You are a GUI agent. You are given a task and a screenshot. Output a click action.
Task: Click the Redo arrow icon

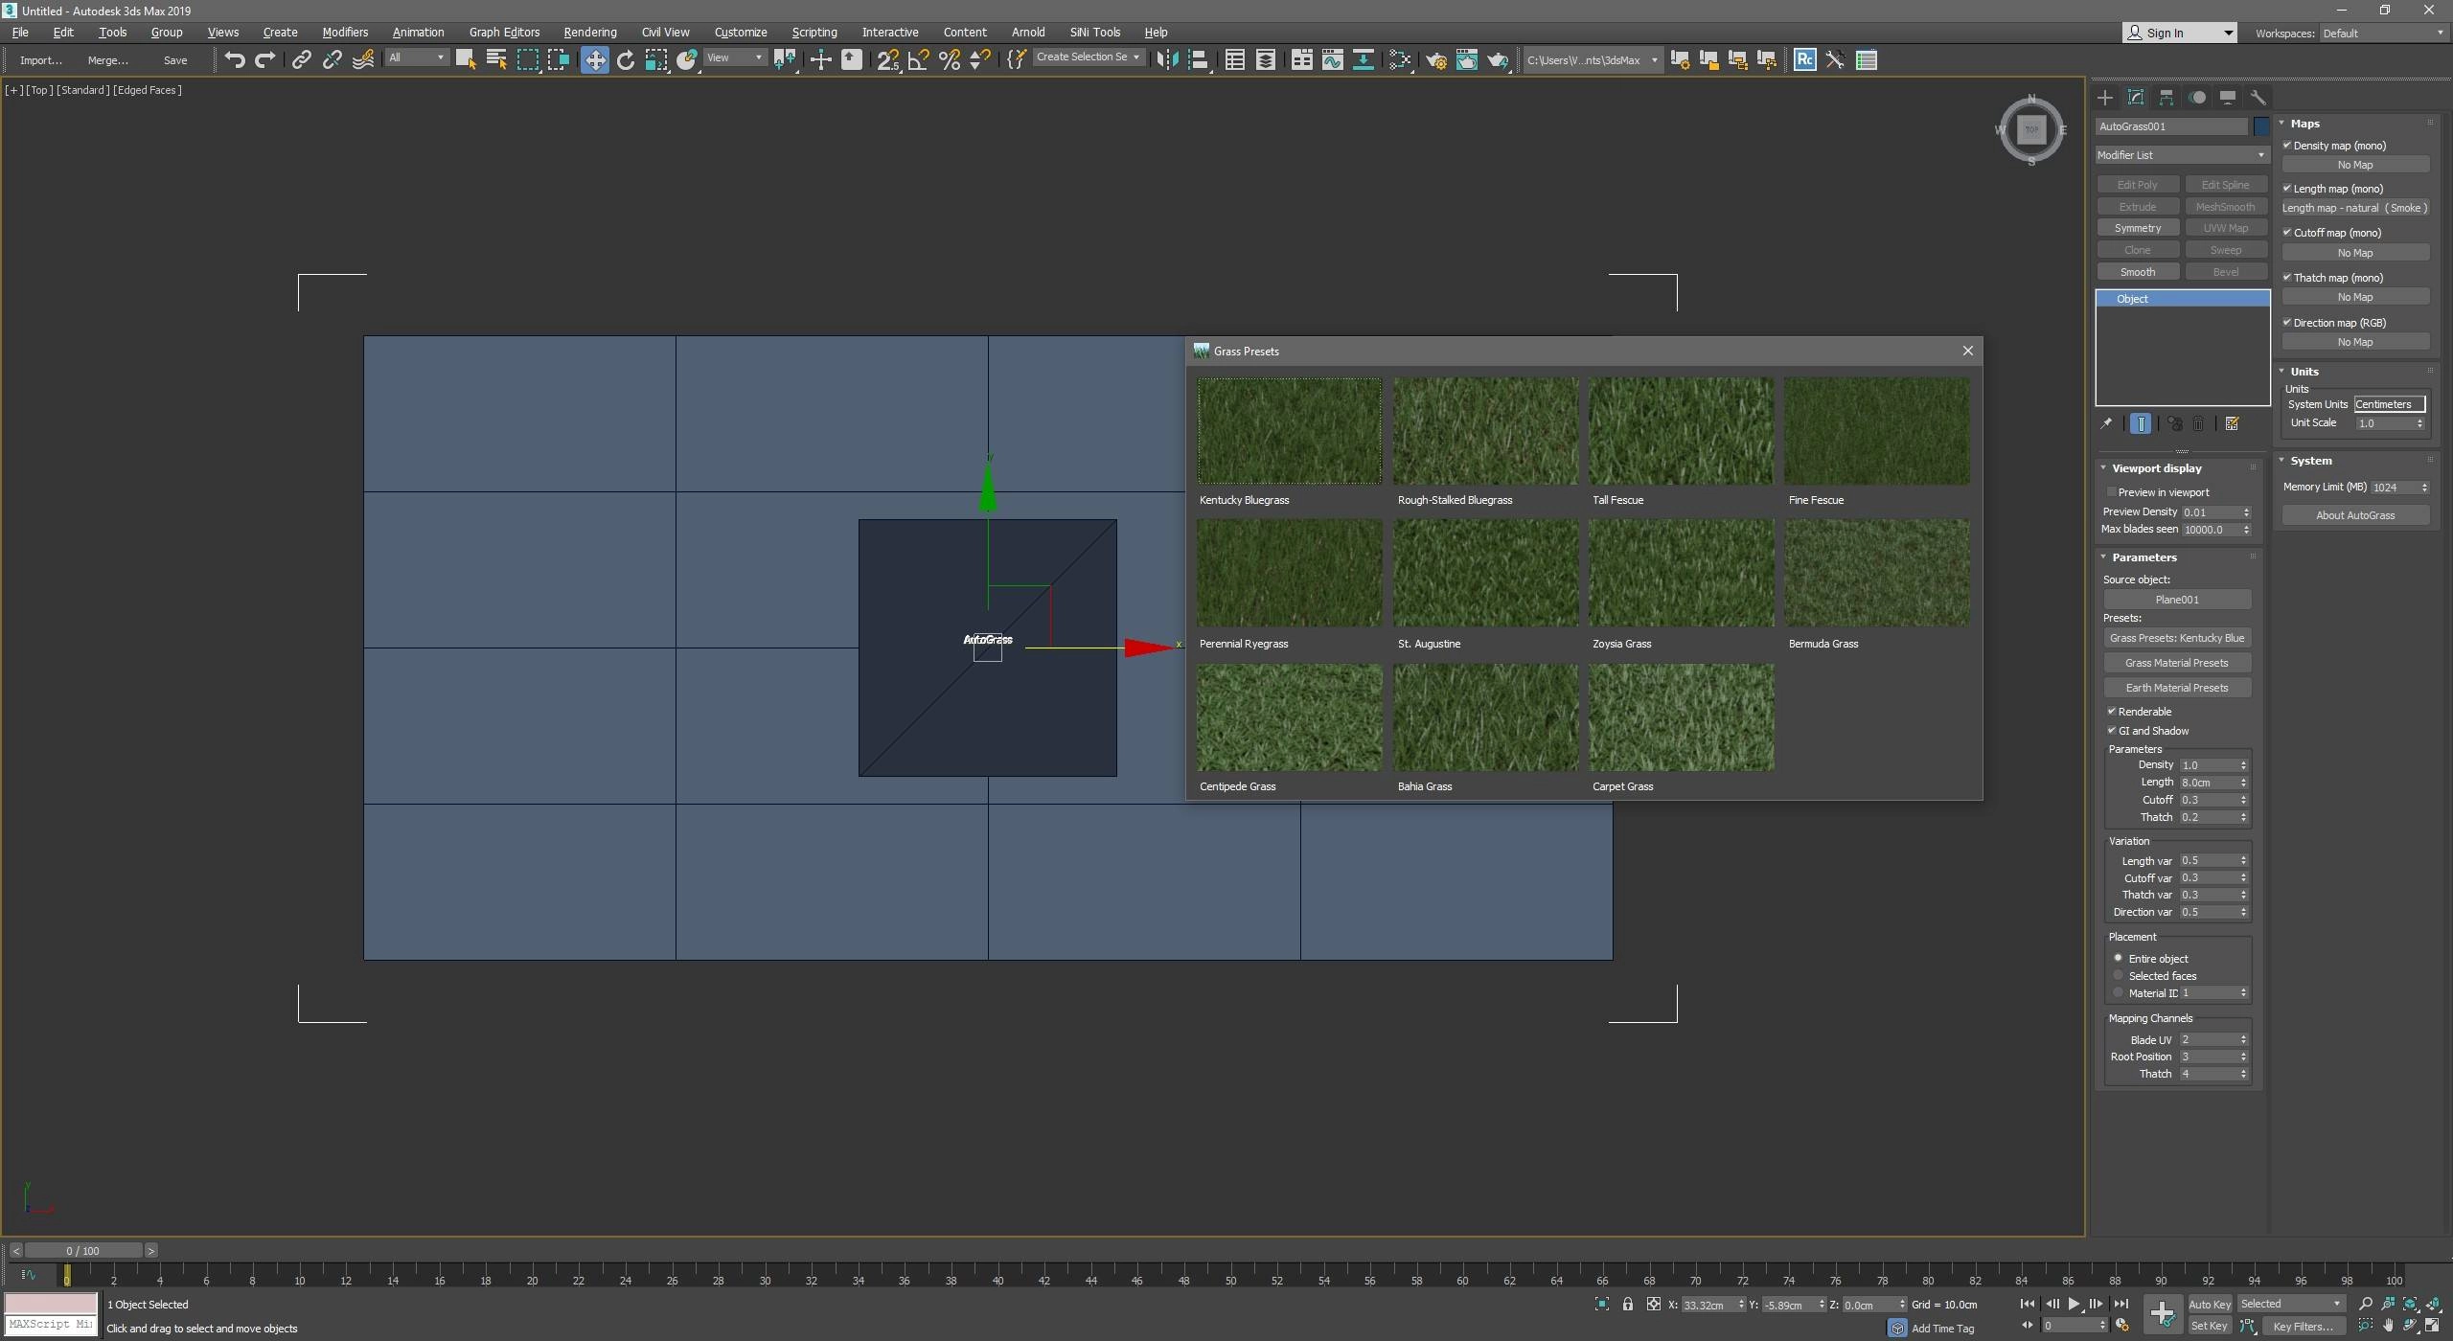pos(265,59)
